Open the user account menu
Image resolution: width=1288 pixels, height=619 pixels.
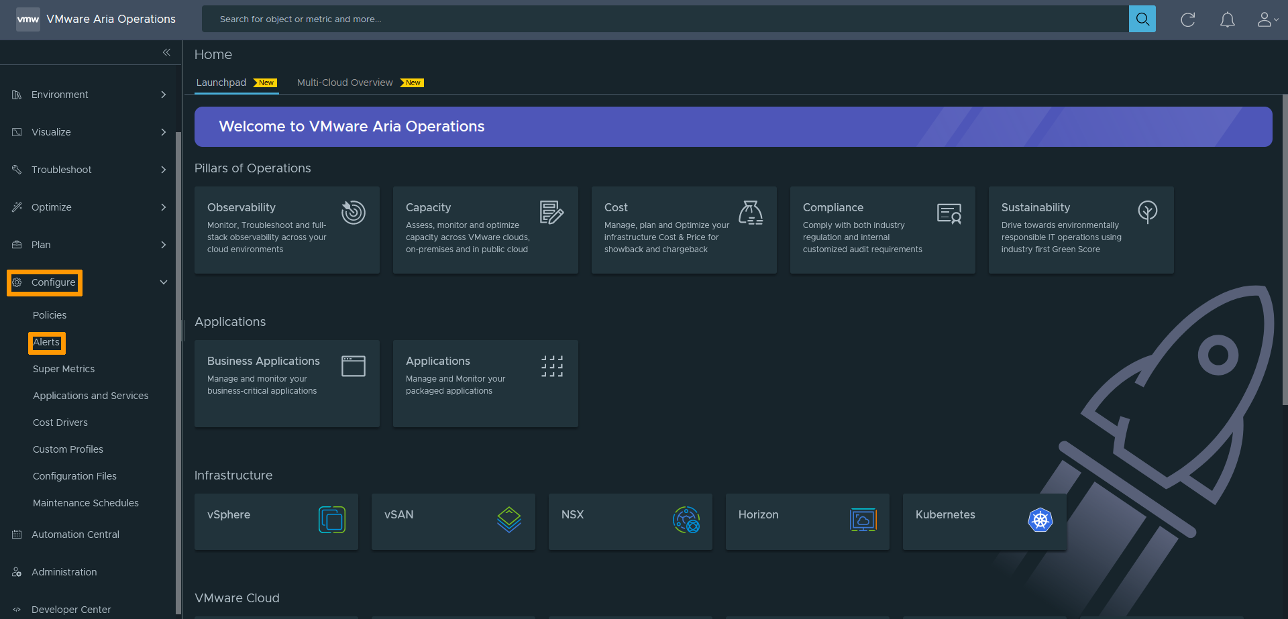[1267, 19]
